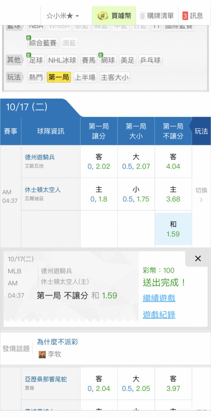The width and height of the screenshot is (211, 418).
Task: Open the topic 為什麼不派彩
Action: pos(58,342)
